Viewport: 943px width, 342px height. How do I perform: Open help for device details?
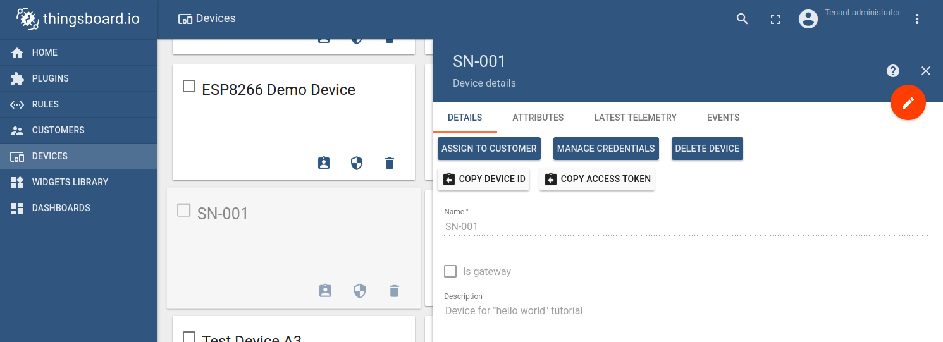point(892,71)
